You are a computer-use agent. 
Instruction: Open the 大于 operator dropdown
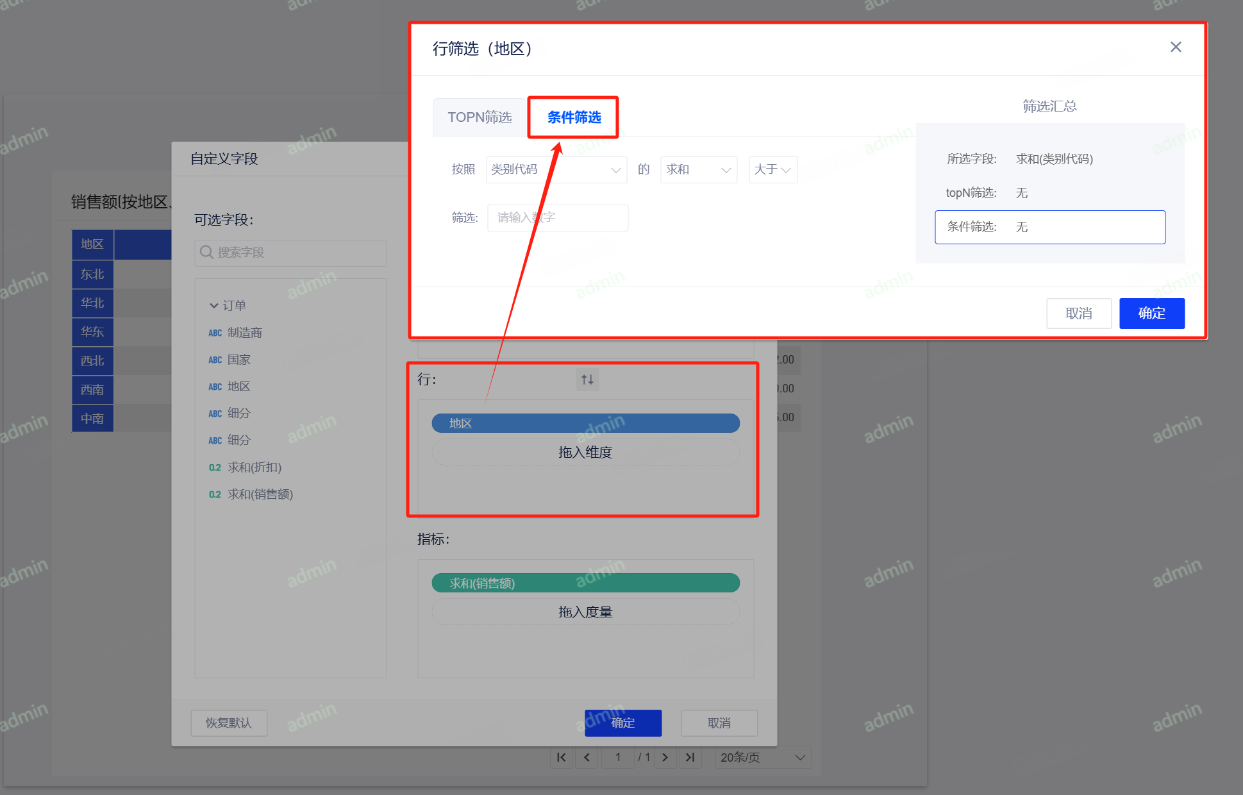pos(772,170)
